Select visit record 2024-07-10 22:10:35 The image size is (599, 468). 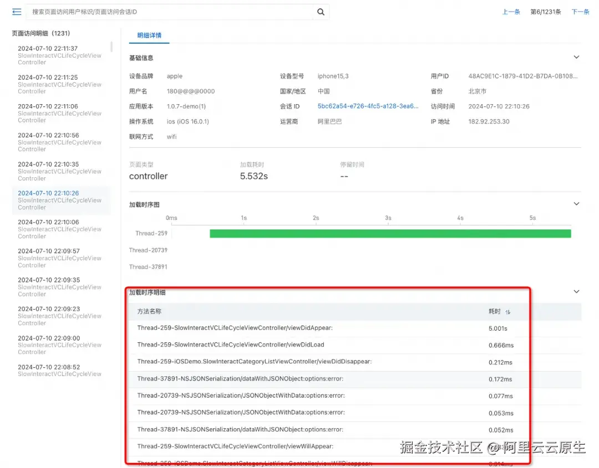(61, 171)
